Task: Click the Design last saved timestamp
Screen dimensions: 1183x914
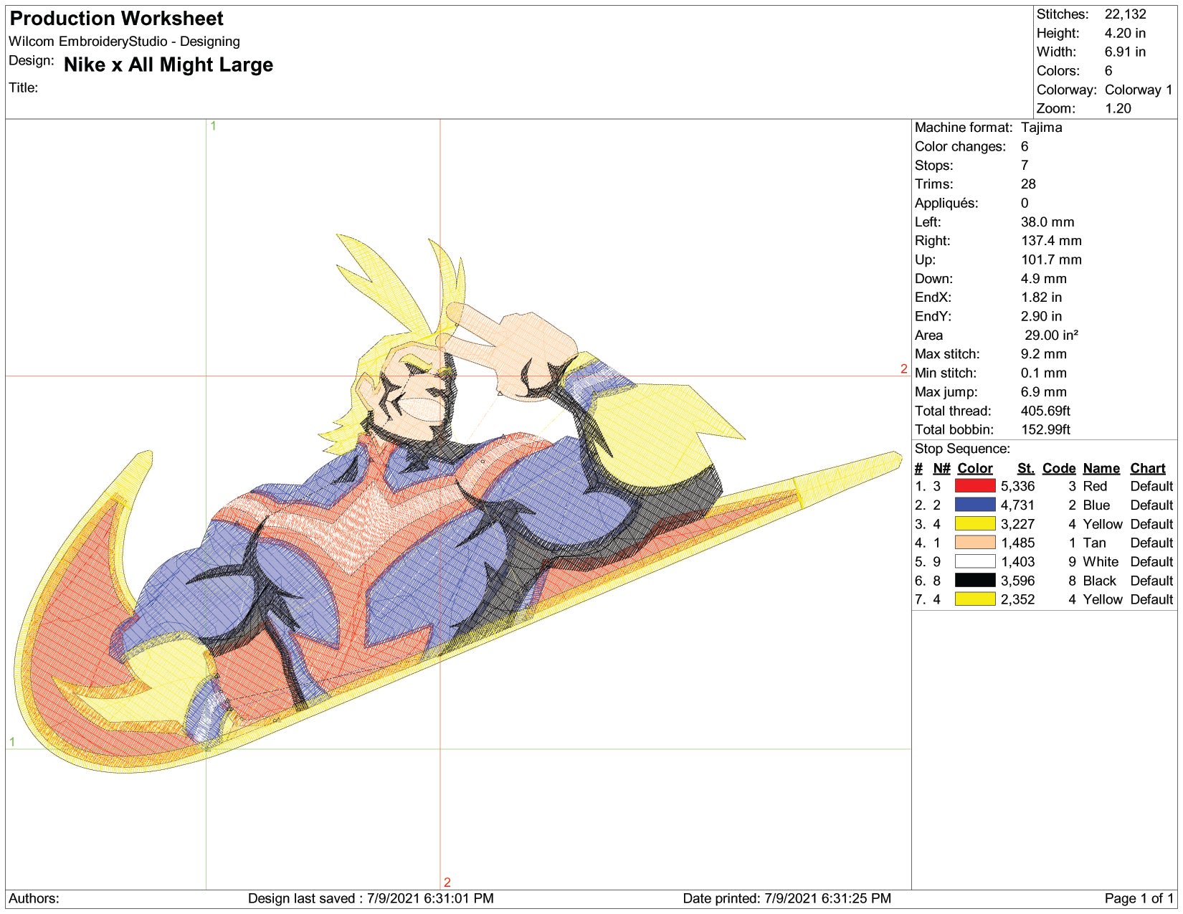Action: click(371, 898)
